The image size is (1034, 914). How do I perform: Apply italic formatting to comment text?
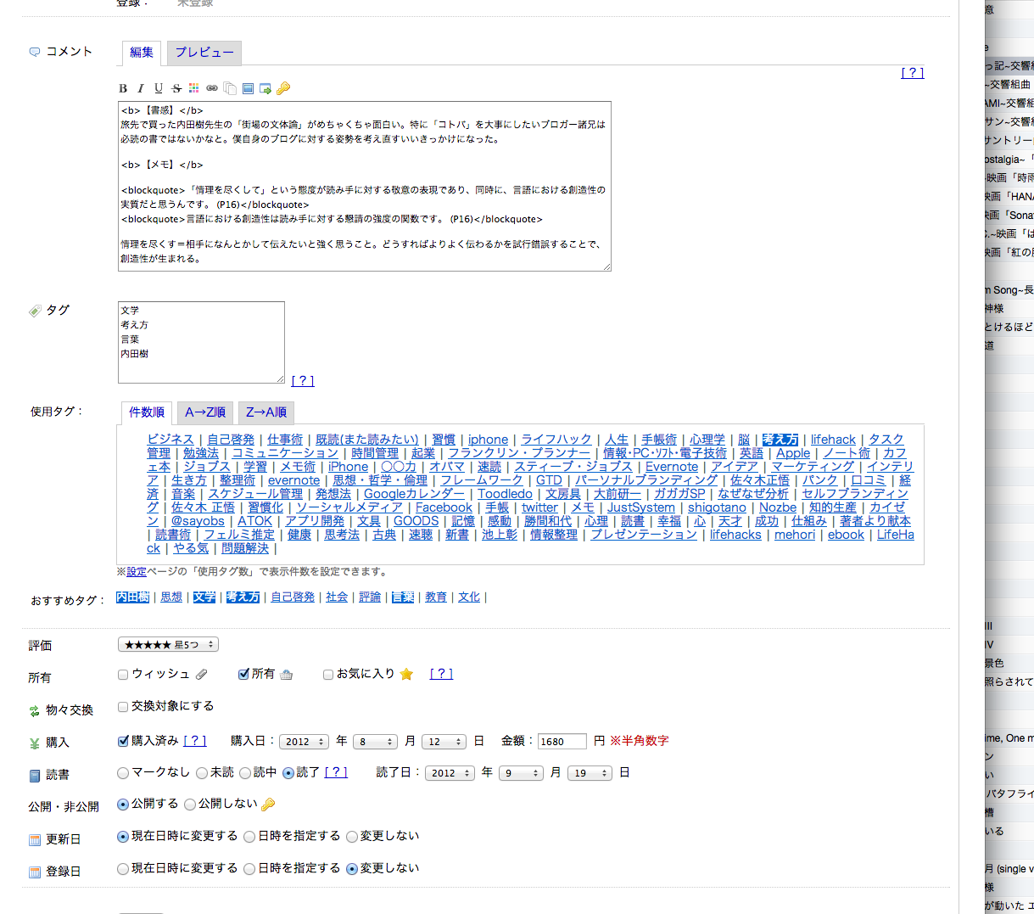pyautogui.click(x=141, y=88)
